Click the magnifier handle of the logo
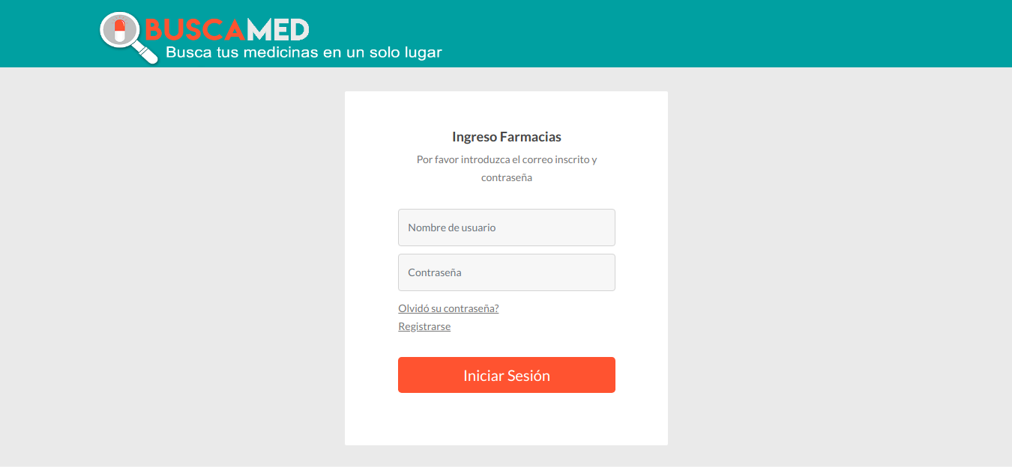Viewport: 1012px width, 467px height. (x=146, y=54)
